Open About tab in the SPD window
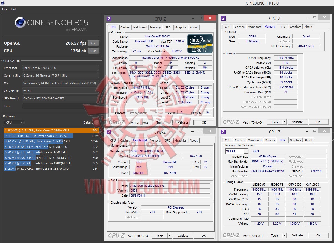The width and height of the screenshot is (334, 243). pyautogui.click(x=308, y=140)
